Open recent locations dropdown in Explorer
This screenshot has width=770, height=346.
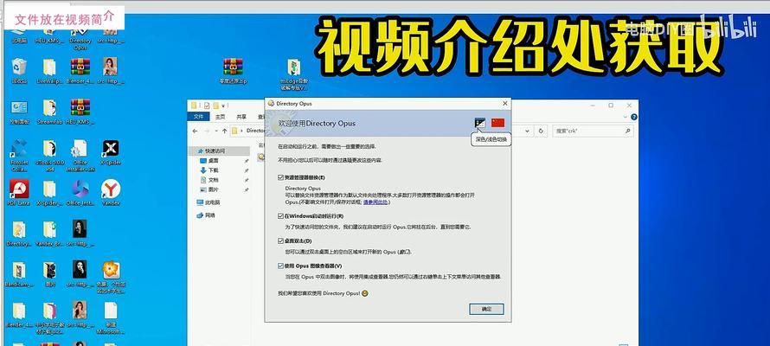[215, 131]
